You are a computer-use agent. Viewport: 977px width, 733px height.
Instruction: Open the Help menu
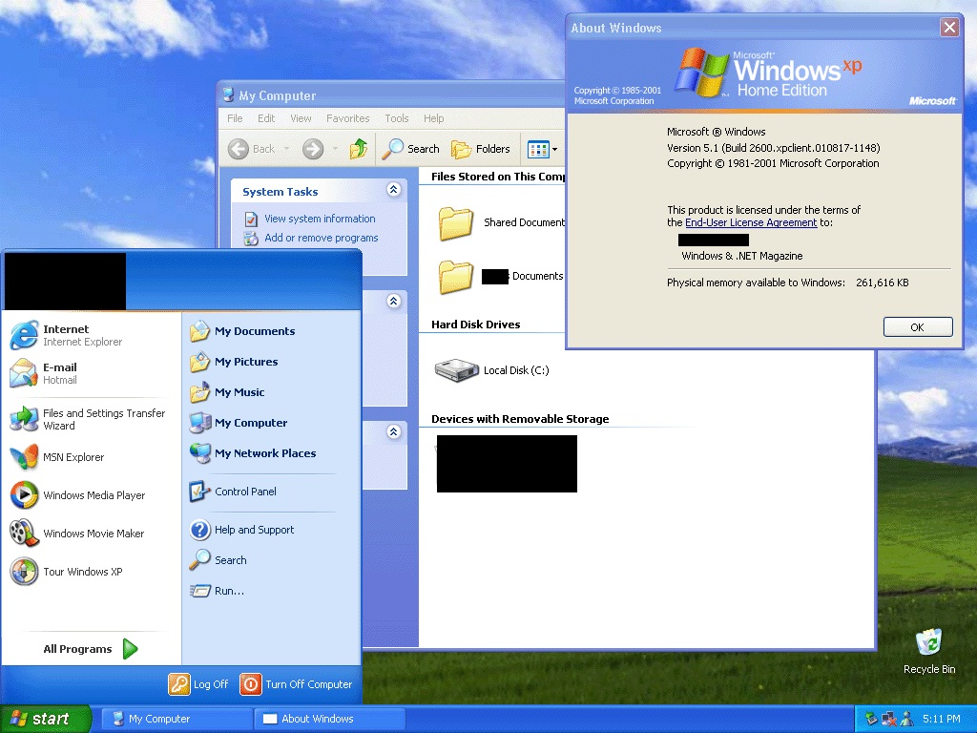coord(434,118)
